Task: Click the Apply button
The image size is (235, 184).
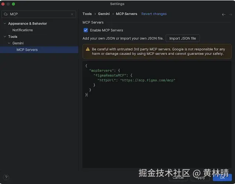Action: (200, 178)
